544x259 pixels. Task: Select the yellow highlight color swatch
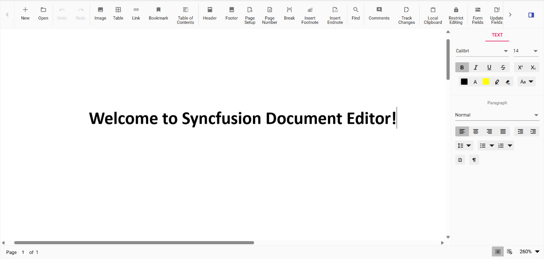click(486, 81)
